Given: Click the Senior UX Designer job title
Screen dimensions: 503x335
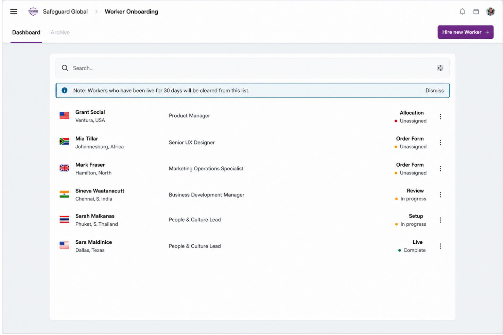Looking at the screenshot, I should [x=192, y=143].
